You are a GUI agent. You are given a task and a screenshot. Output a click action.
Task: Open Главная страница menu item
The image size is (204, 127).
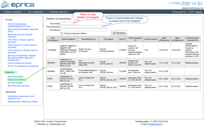(13, 12)
